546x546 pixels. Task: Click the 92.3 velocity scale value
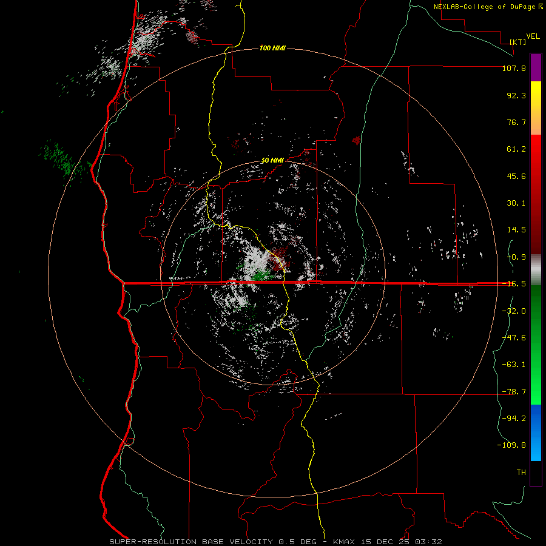pyautogui.click(x=516, y=95)
